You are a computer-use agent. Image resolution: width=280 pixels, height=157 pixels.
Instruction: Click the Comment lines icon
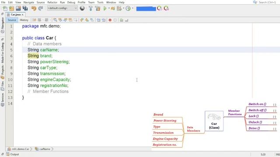point(122,20)
